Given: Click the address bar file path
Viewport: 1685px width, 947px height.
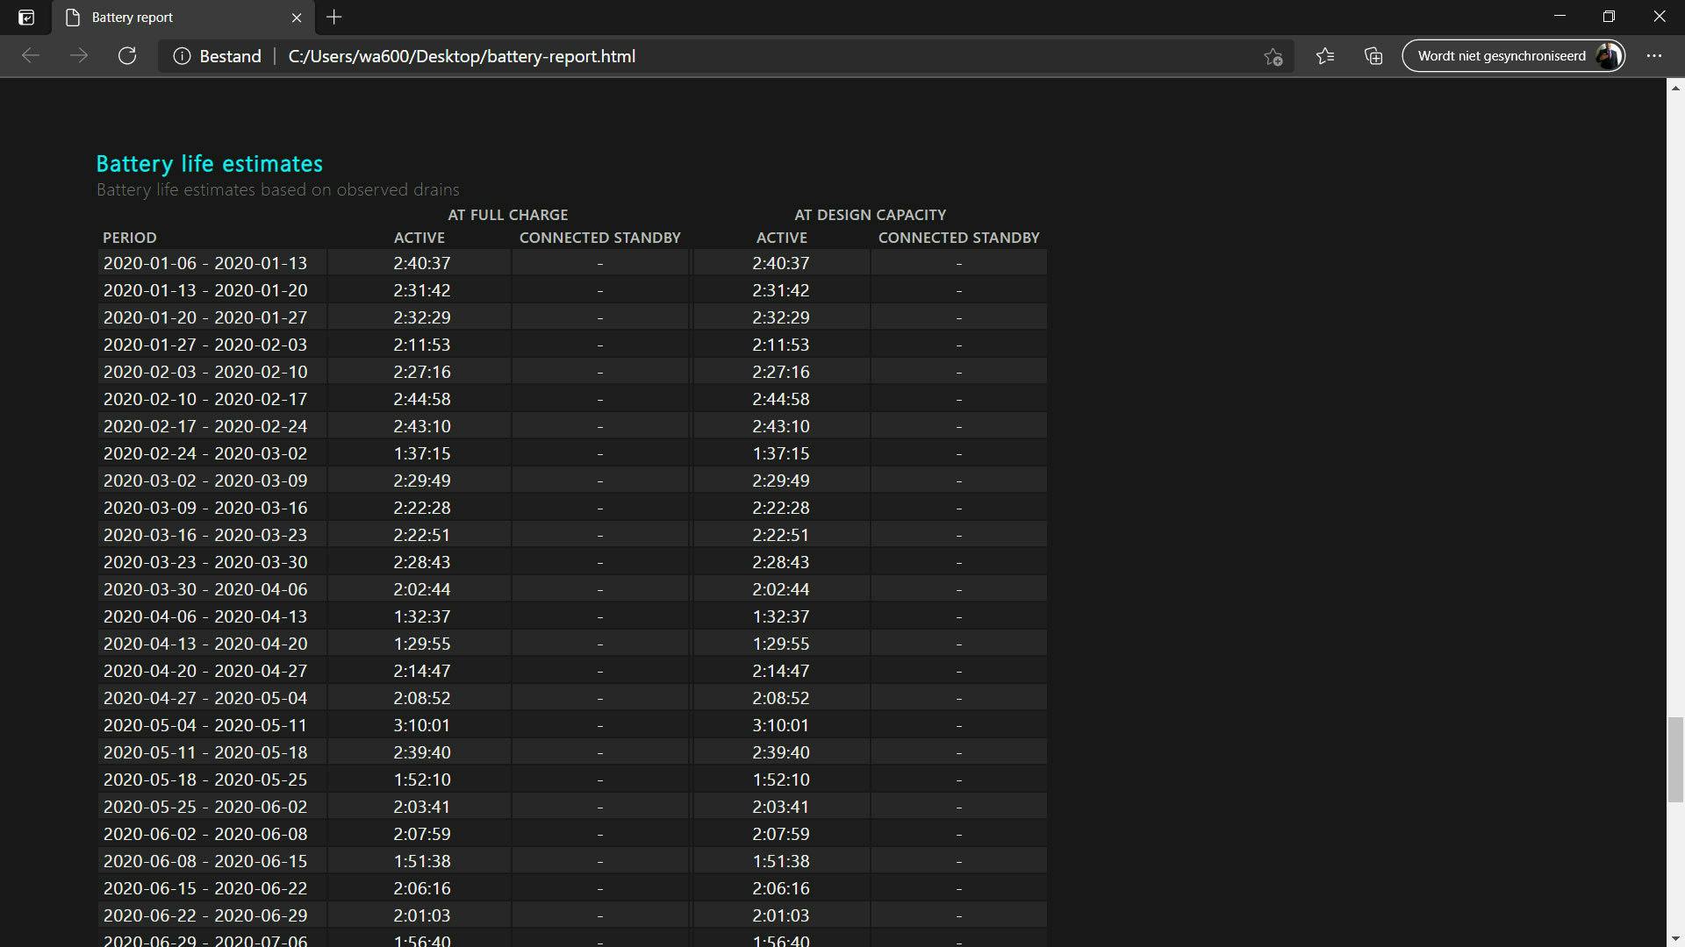Looking at the screenshot, I should pyautogui.click(x=462, y=56).
